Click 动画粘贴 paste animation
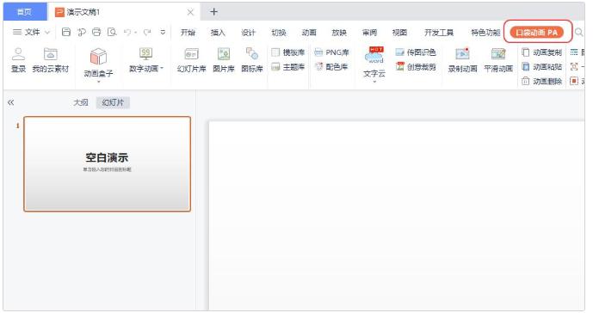Screen dimensions: 593x313 (x=541, y=67)
